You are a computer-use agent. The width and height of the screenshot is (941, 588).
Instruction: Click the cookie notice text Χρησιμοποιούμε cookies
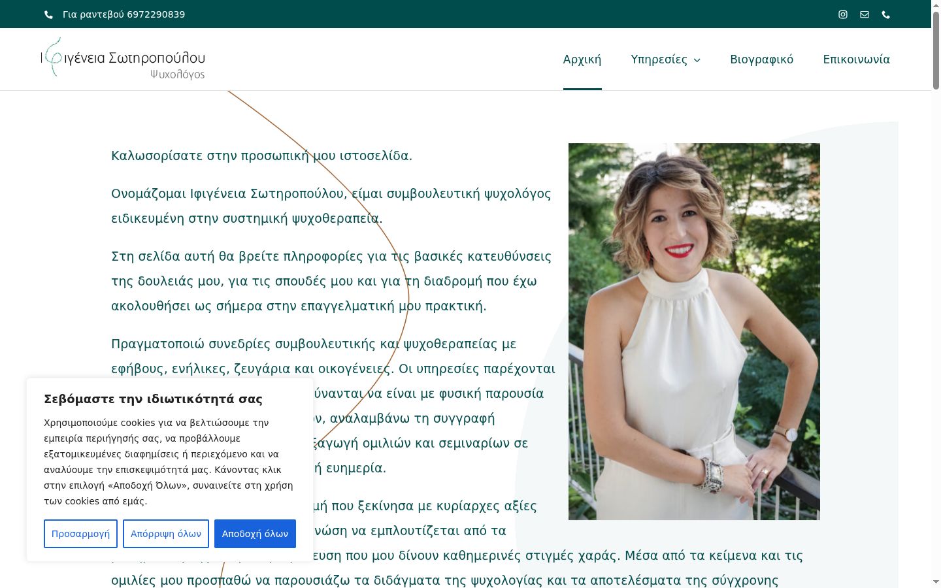[x=169, y=462]
